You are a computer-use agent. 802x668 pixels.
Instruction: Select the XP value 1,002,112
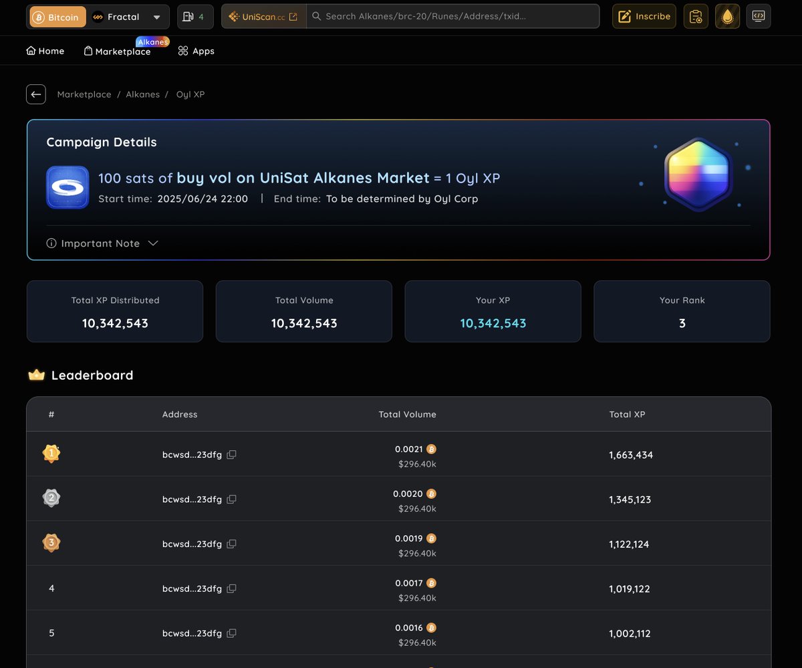(630, 635)
